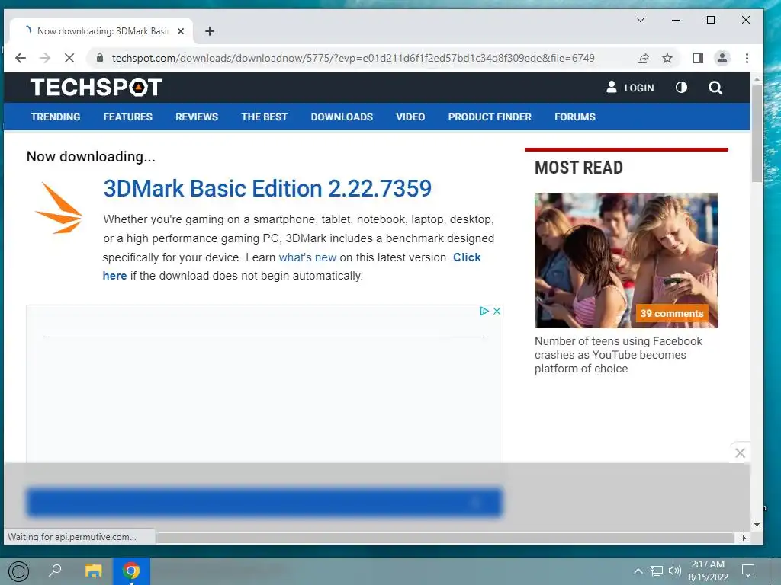Open the PRODUCT FINDER menu
781x585 pixels.
point(490,117)
